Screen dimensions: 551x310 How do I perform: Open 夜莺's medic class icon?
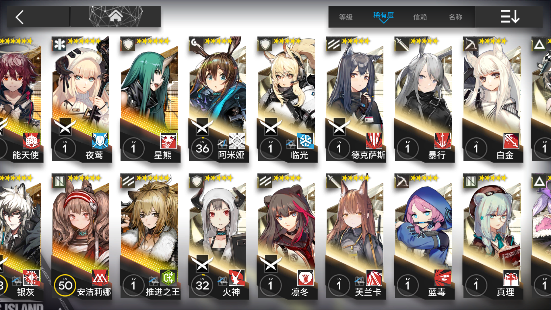click(x=60, y=44)
